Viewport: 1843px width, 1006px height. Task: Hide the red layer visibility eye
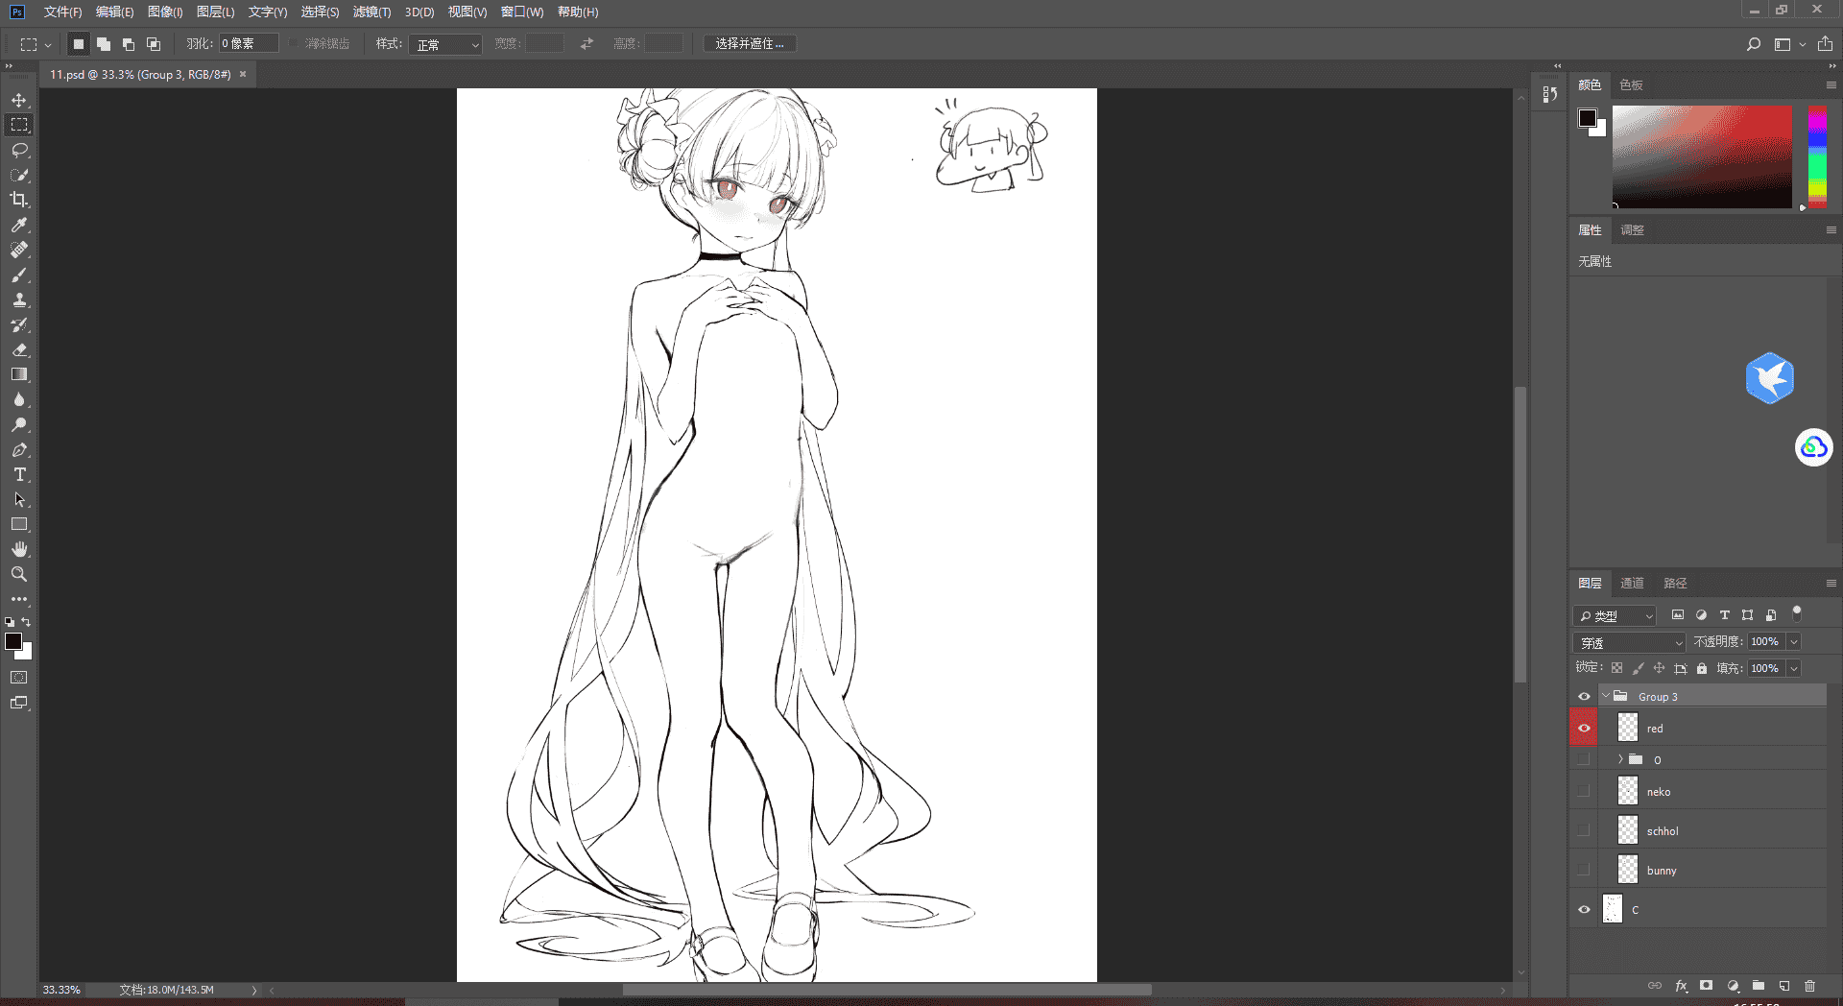(x=1584, y=728)
